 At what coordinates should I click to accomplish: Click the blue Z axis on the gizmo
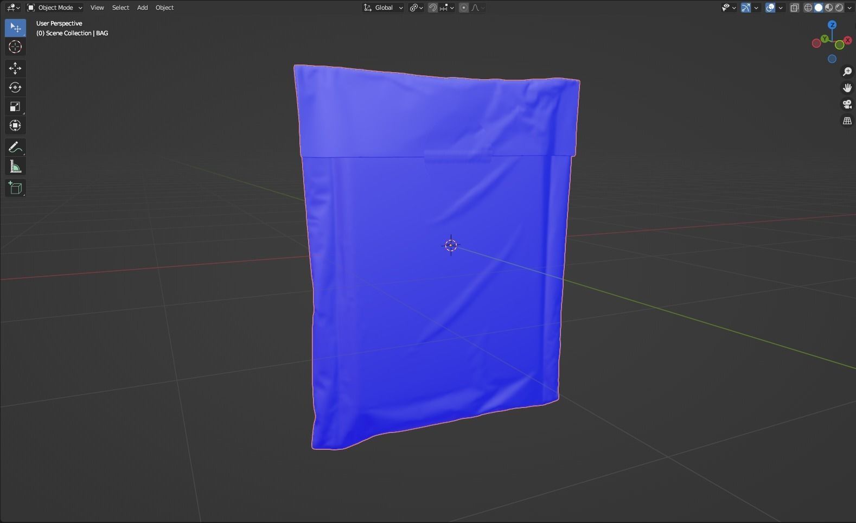(832, 25)
